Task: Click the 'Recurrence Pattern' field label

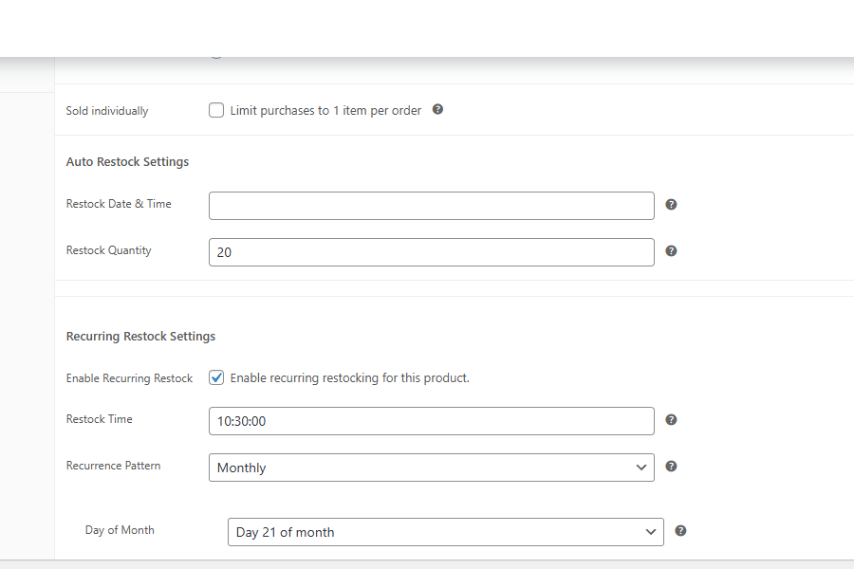Action: [x=113, y=466]
